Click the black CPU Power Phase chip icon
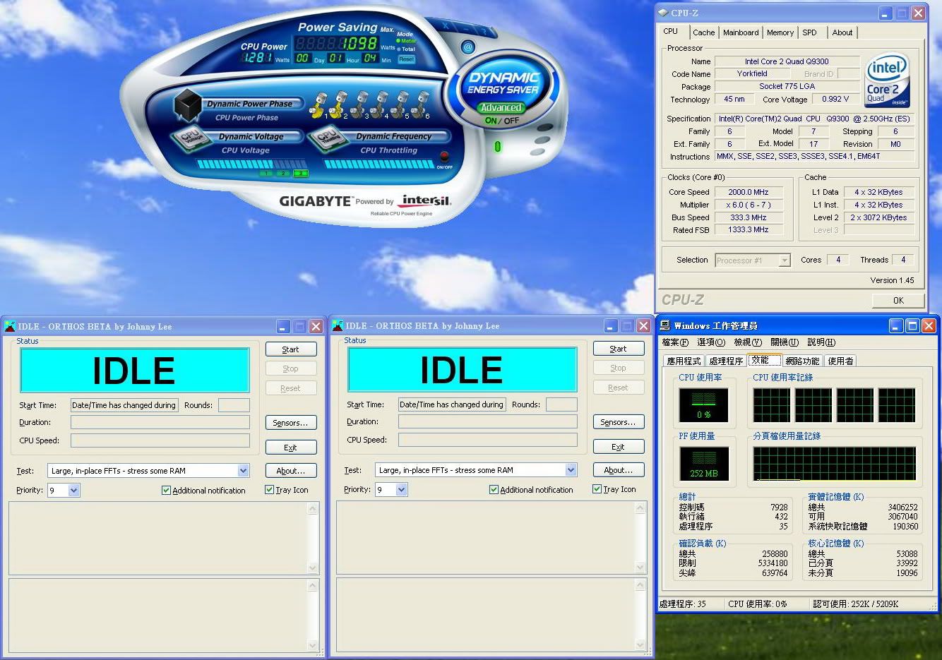The image size is (942, 660). click(188, 106)
